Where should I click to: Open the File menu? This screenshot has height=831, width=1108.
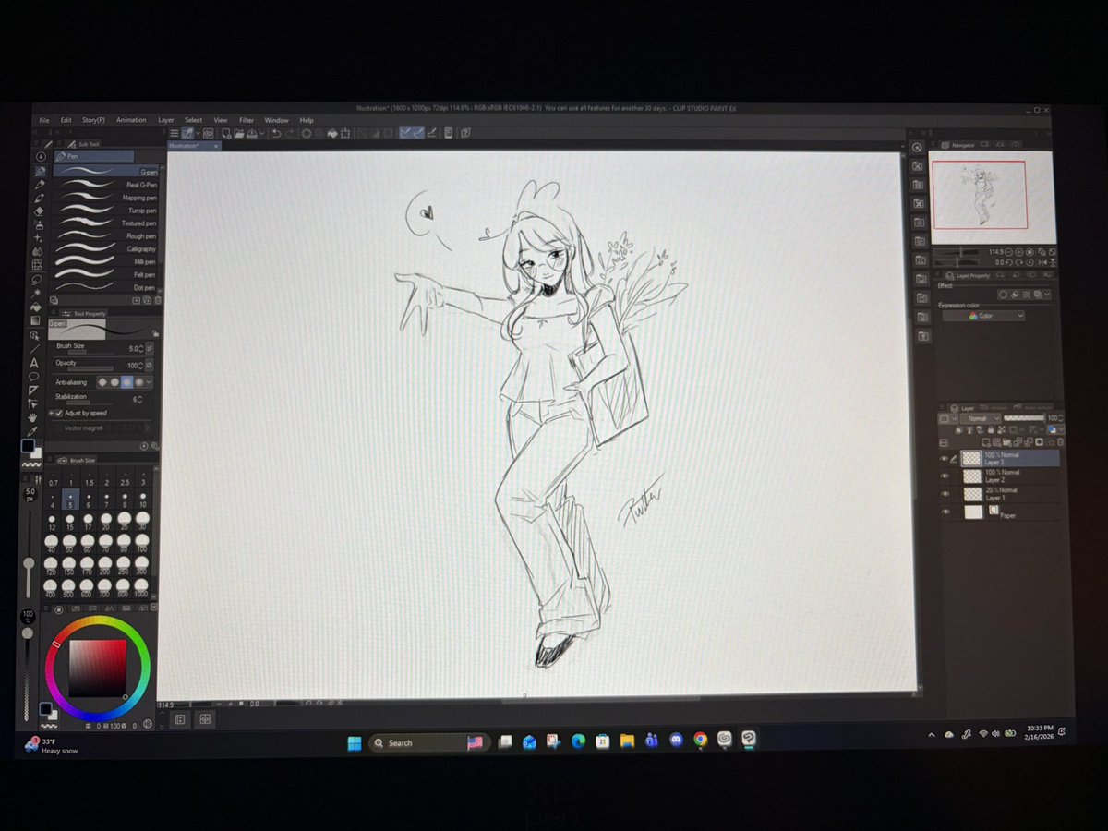[x=44, y=120]
